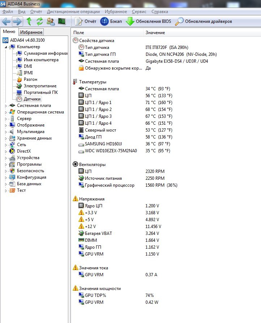The width and height of the screenshot is (261, 323).
Task: Click the Отчёт toolbar button
Action: (x=86, y=21)
